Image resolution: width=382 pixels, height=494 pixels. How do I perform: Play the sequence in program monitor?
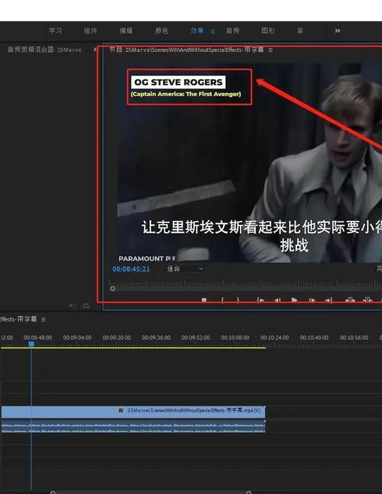coord(294,300)
